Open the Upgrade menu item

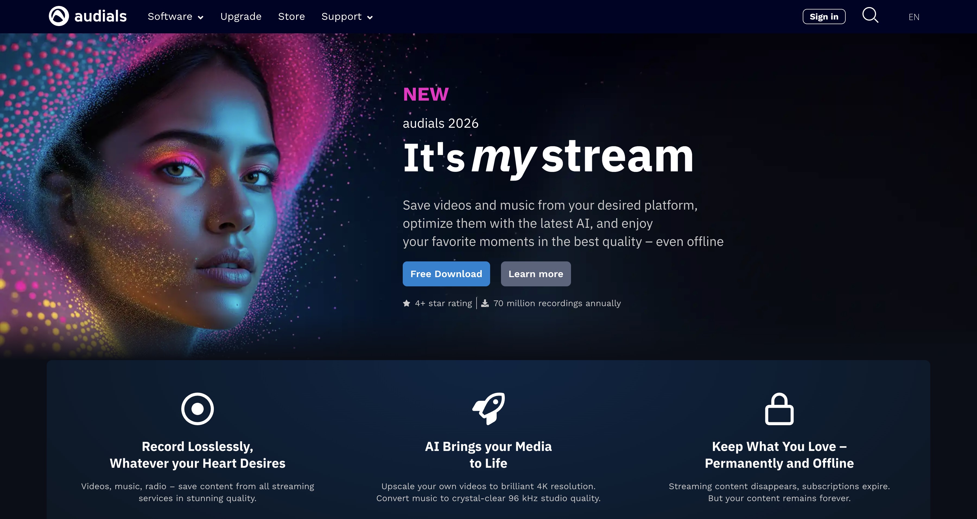[241, 17]
